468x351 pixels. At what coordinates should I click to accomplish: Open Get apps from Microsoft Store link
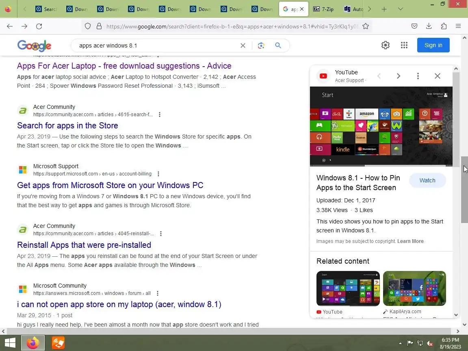pyautogui.click(x=110, y=185)
